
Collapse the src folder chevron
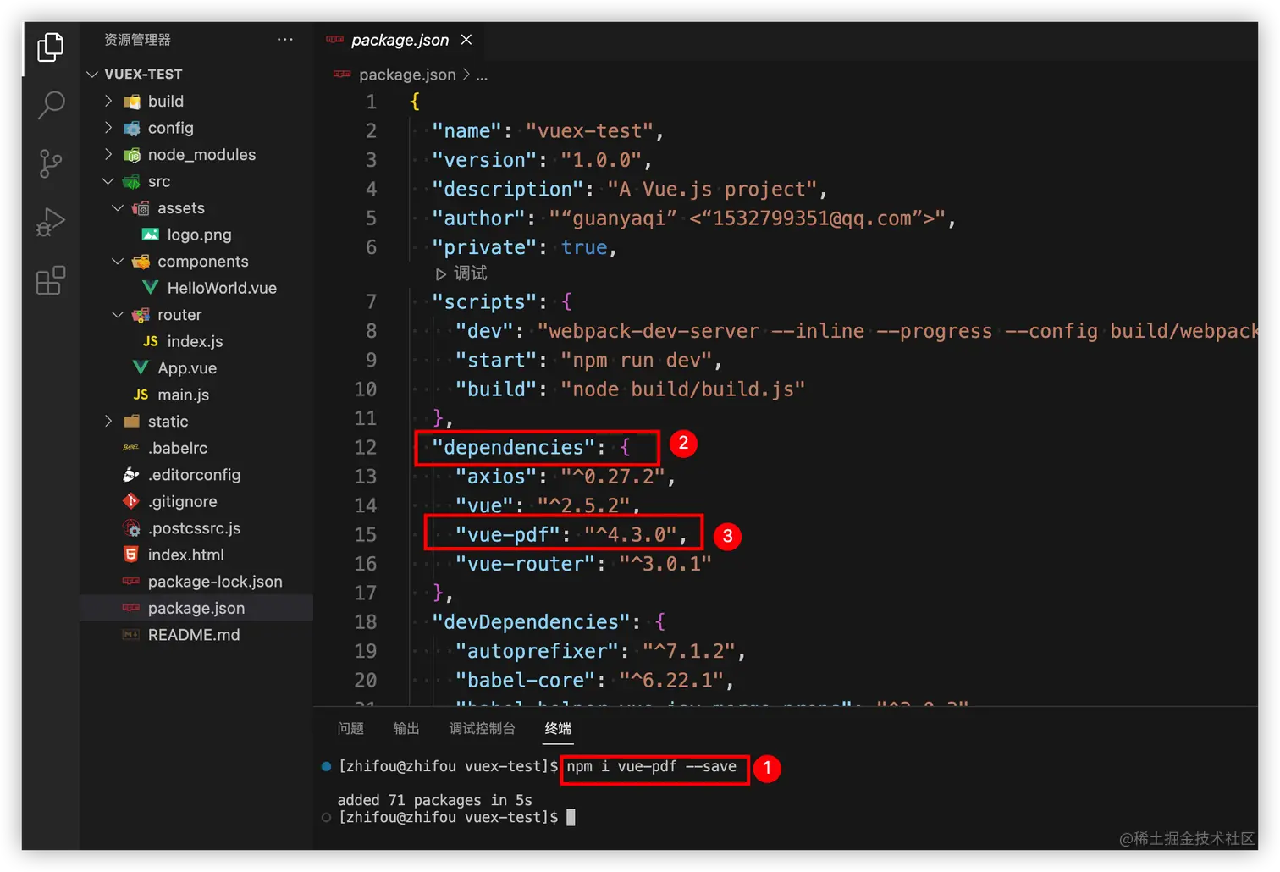(108, 181)
